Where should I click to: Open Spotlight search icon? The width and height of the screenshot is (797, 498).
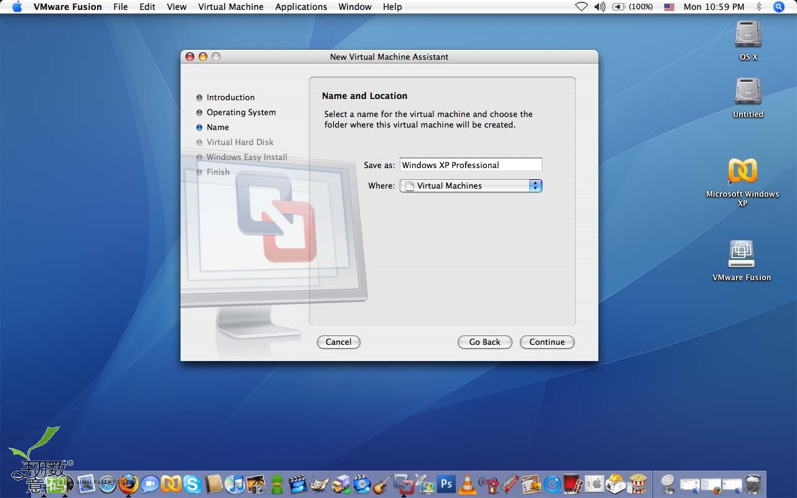[779, 7]
